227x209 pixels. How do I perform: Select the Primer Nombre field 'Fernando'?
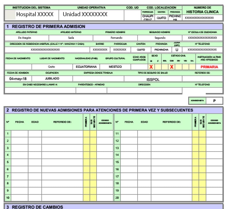point(116,38)
